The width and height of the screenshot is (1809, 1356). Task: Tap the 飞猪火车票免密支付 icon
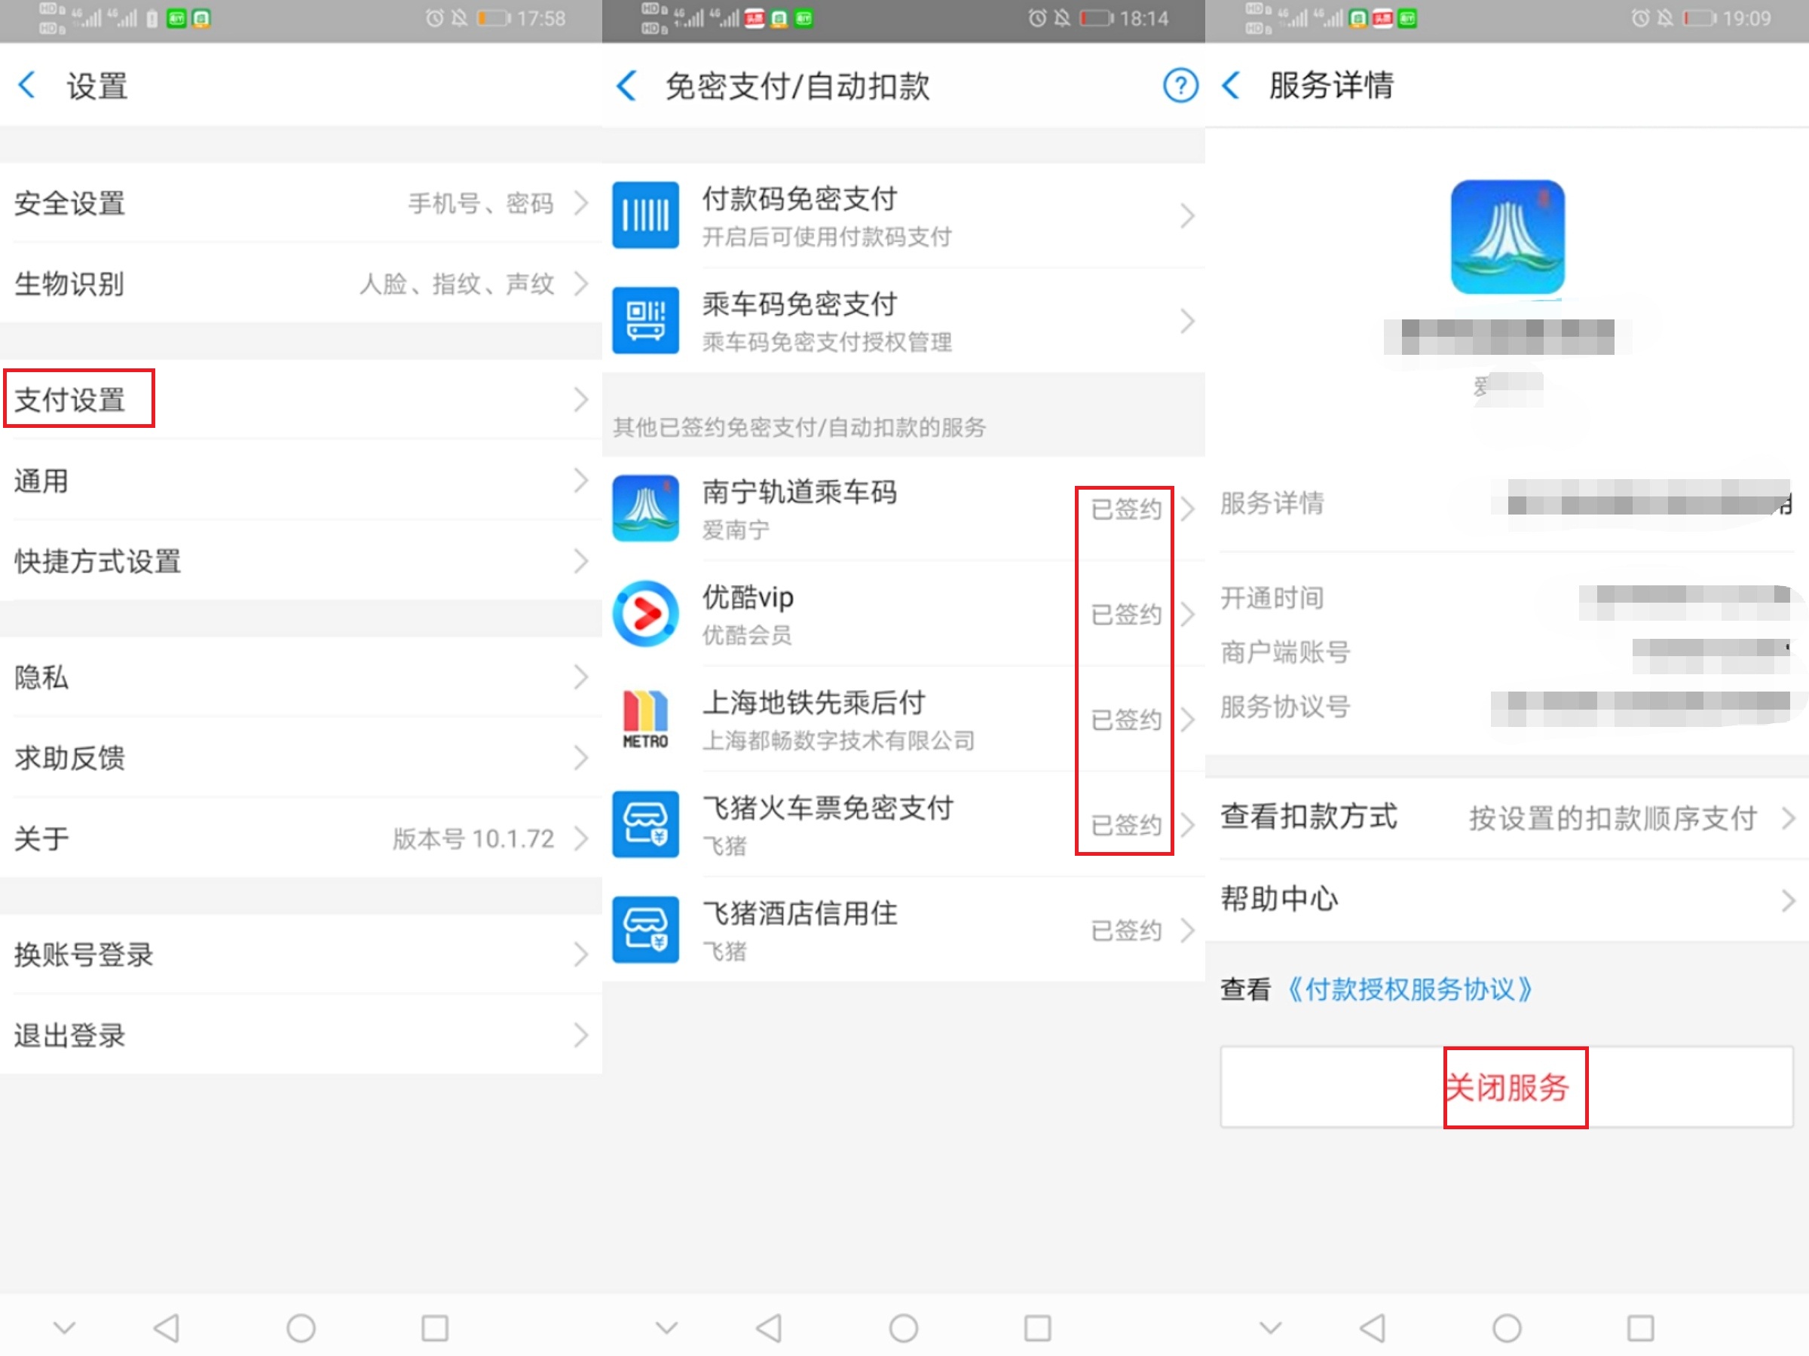click(x=645, y=824)
